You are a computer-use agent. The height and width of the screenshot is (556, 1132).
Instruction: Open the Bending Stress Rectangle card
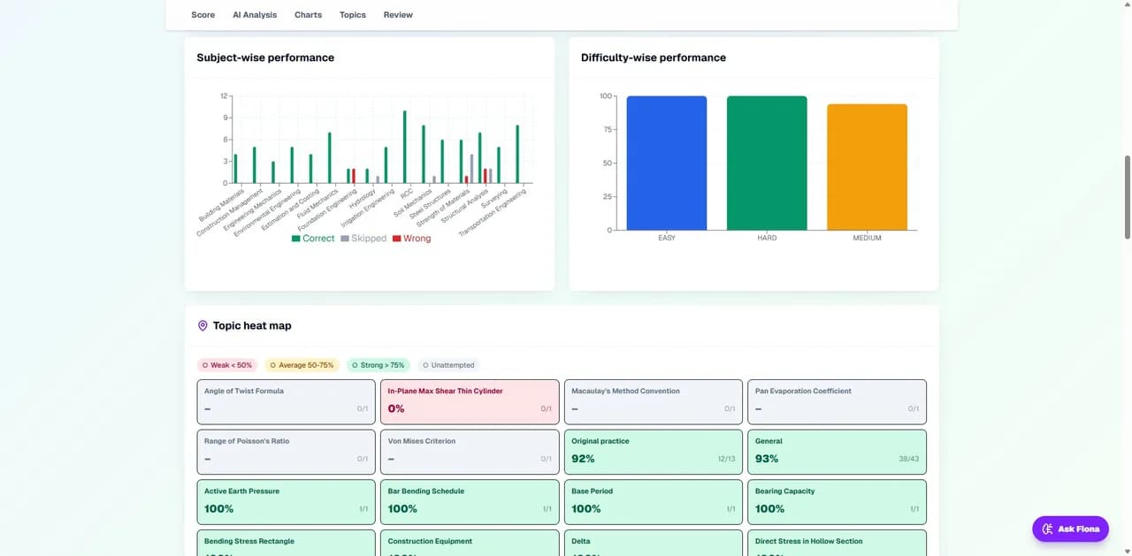coord(287,543)
